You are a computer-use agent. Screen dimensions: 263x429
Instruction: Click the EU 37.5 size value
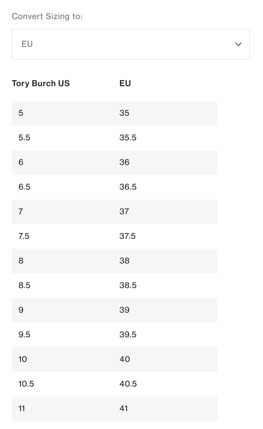click(x=127, y=236)
